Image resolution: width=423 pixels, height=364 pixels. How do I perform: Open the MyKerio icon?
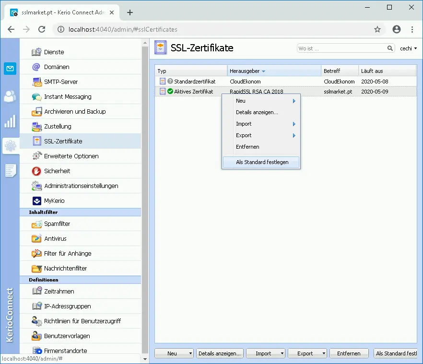coord(36,201)
